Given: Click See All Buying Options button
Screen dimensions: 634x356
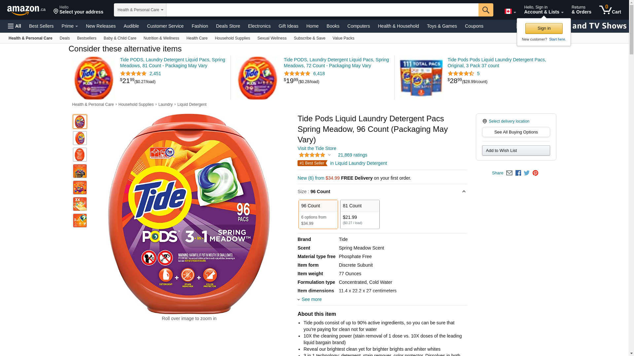Looking at the screenshot, I should click(516, 132).
